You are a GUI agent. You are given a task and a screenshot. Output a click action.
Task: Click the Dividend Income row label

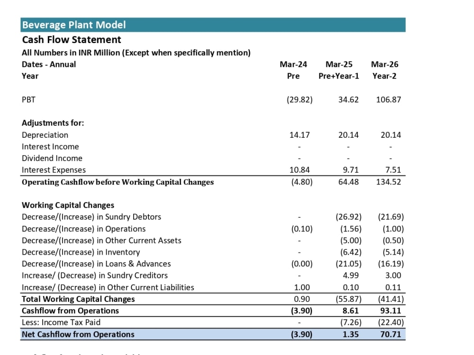coord(52,158)
